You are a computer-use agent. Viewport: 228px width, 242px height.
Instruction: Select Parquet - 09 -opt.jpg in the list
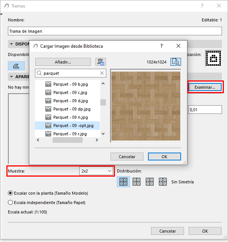tap(67, 126)
